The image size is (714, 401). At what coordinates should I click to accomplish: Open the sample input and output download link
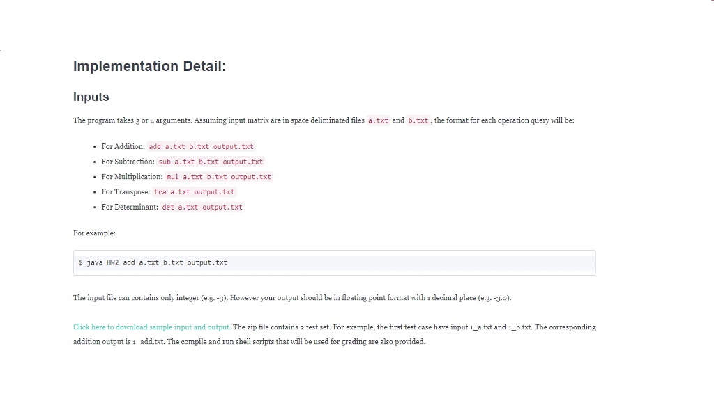(152, 327)
